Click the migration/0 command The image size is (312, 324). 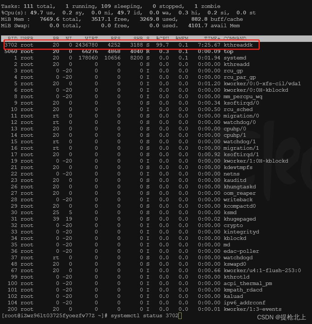click(241, 116)
